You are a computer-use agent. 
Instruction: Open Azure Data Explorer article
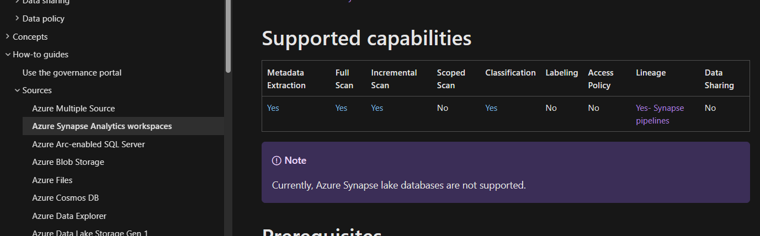click(x=69, y=216)
